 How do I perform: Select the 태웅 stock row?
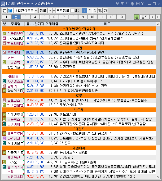pyautogui.click(x=79, y=57)
